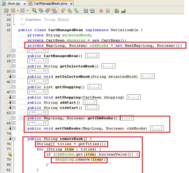This screenshot has height=173, width=189.
Task: Click gutter annotation beside removeBook() line
Action: (8, 139)
